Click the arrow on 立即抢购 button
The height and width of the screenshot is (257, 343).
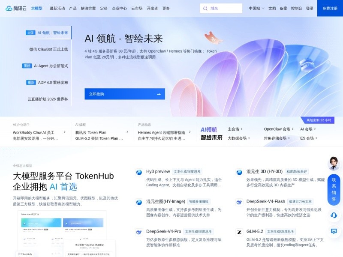tap(159, 94)
